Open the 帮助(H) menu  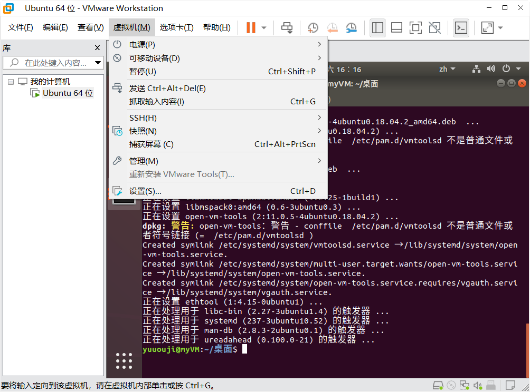[x=216, y=27]
